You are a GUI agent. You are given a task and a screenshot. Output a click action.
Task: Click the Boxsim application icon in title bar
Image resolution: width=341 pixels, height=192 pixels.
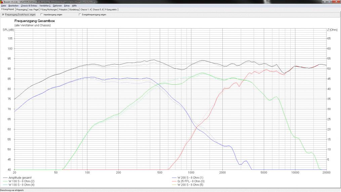(2, 2)
